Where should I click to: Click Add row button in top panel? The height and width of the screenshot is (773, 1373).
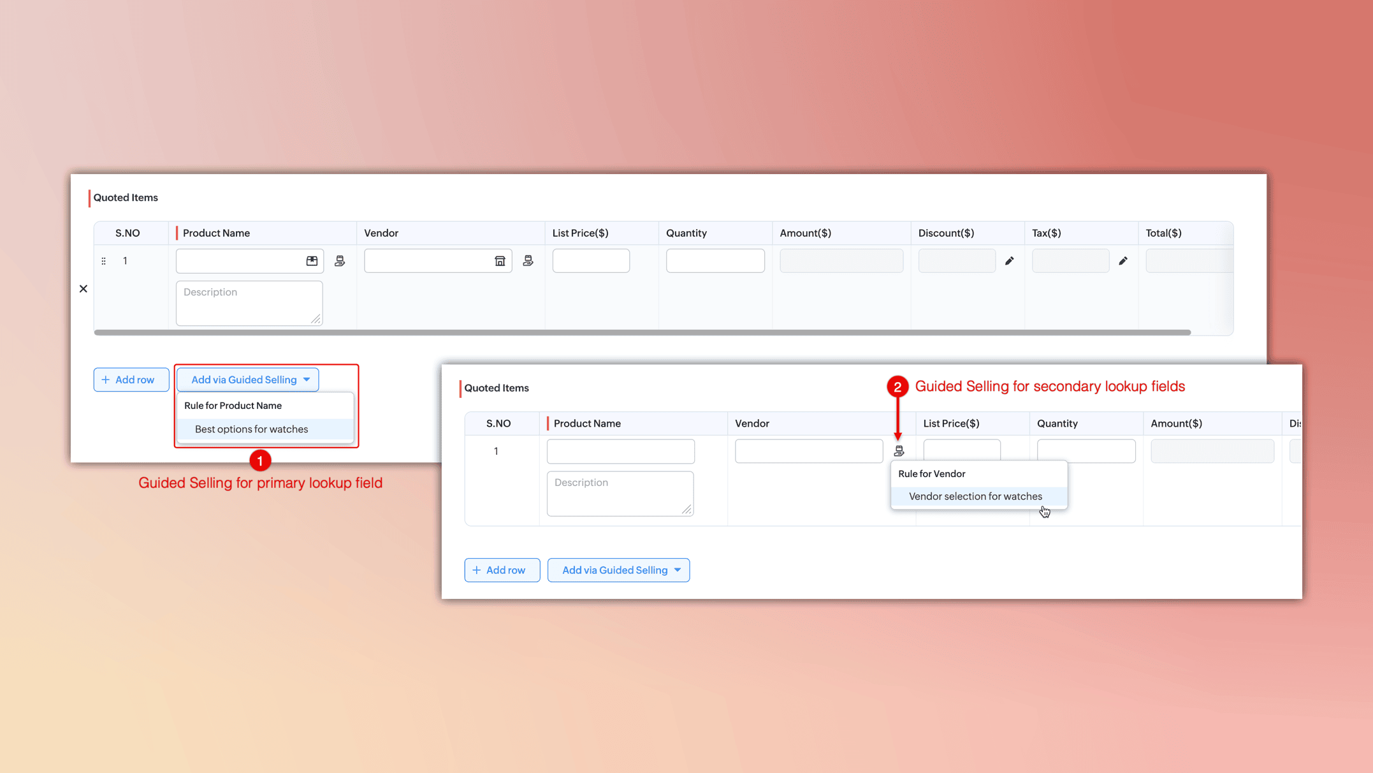pos(131,379)
